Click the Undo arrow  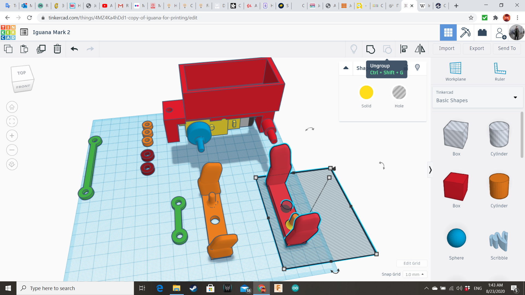tap(74, 49)
